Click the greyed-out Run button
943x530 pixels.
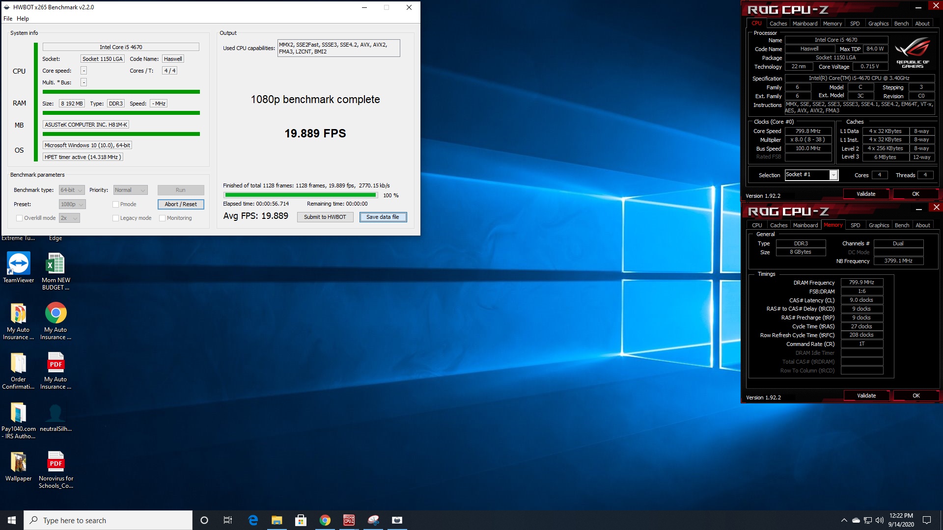181,190
